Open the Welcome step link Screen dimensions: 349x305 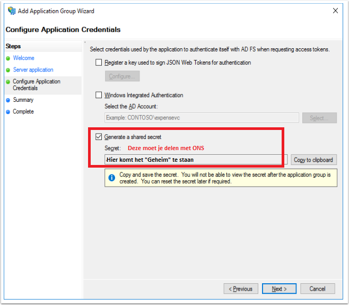coord(23,58)
